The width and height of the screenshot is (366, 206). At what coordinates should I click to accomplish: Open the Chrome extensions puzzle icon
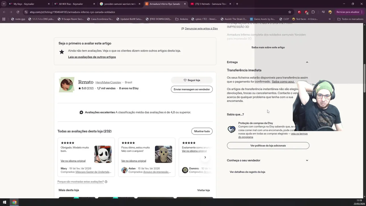[x=313, y=12]
